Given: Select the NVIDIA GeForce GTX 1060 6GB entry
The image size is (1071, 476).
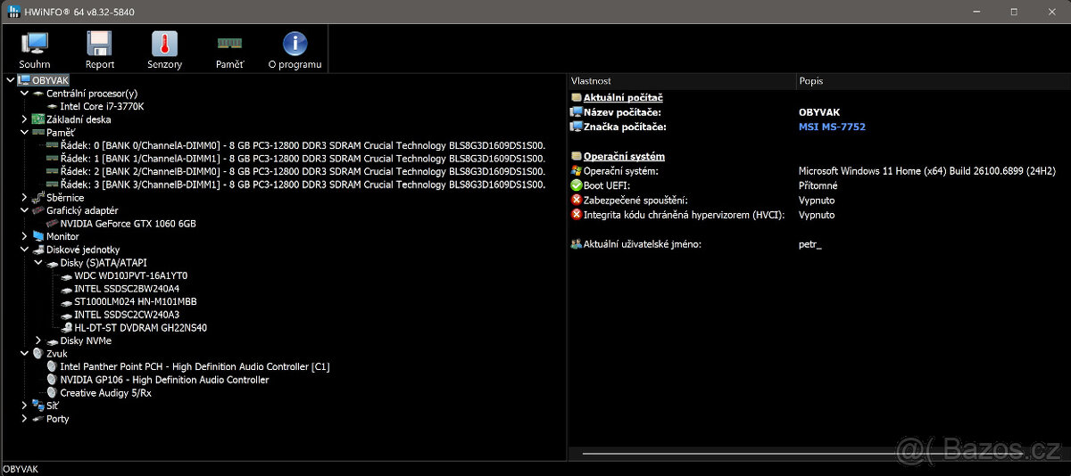Looking at the screenshot, I should tap(128, 224).
